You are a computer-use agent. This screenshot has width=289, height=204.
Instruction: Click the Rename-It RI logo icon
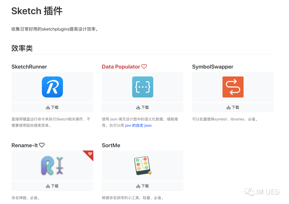pos(52,166)
